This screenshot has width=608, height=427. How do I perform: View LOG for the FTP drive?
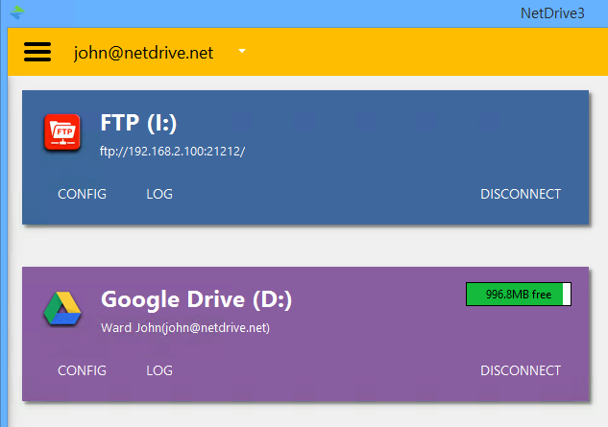point(159,194)
